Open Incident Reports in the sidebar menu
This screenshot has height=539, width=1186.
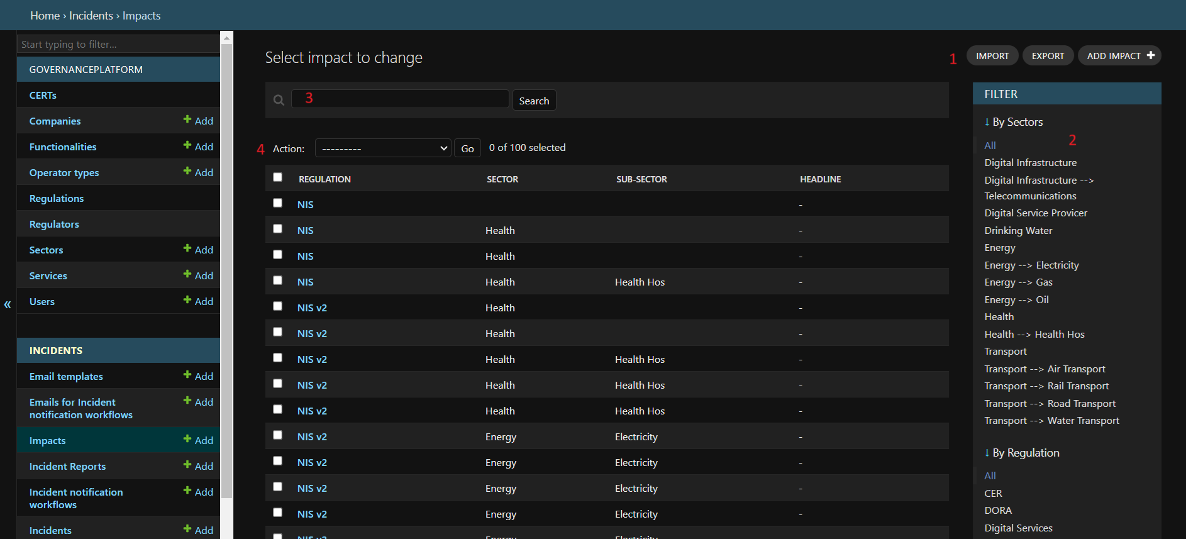pos(67,467)
